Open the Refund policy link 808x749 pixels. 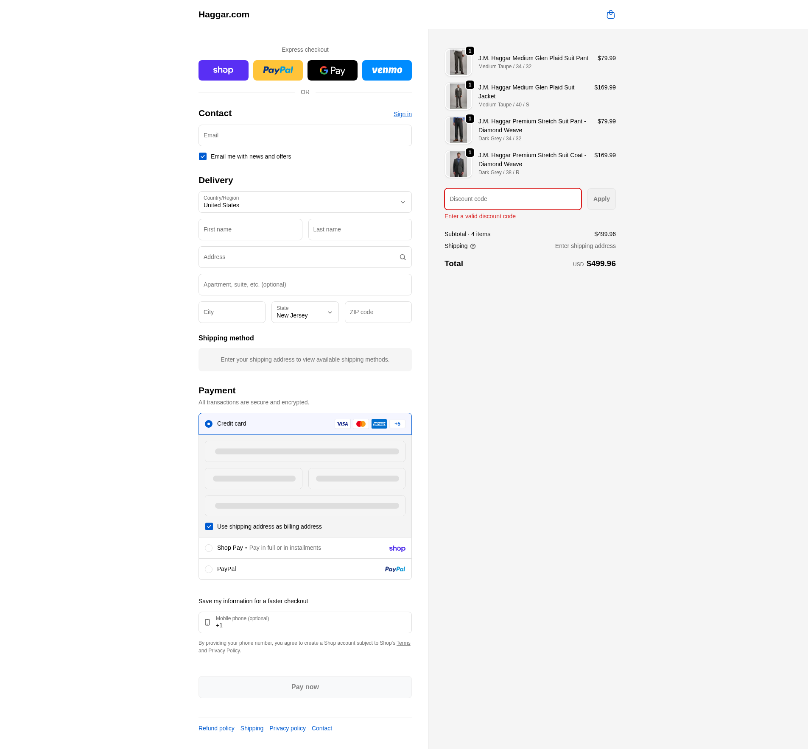pos(216,728)
